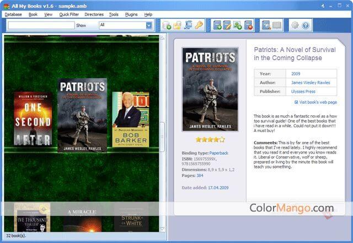Viewport: 353px width, 243px height.
Task: Create a new database via toolbar icon
Action: pos(167,25)
